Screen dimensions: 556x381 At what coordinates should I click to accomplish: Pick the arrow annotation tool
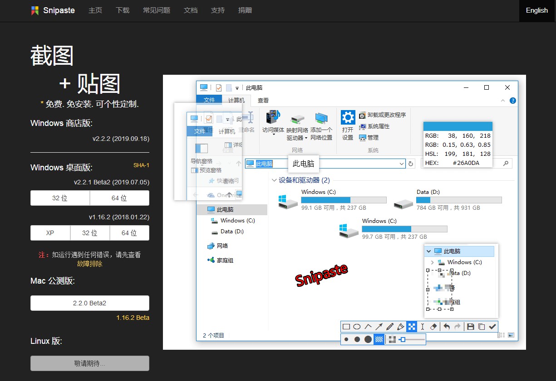379,327
